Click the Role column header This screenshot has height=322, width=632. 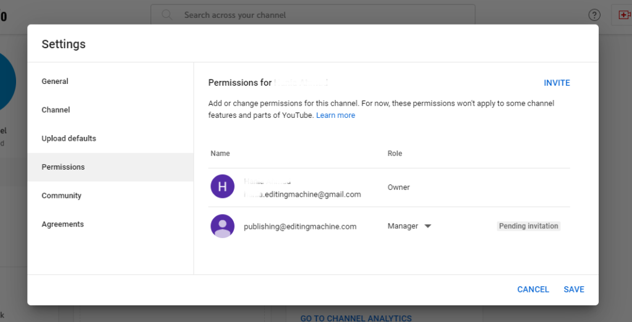pyautogui.click(x=394, y=154)
